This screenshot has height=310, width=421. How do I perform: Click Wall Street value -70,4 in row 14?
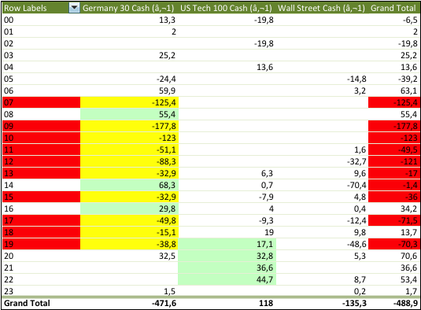tap(322, 185)
